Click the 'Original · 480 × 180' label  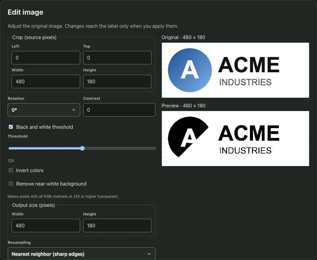point(183,38)
